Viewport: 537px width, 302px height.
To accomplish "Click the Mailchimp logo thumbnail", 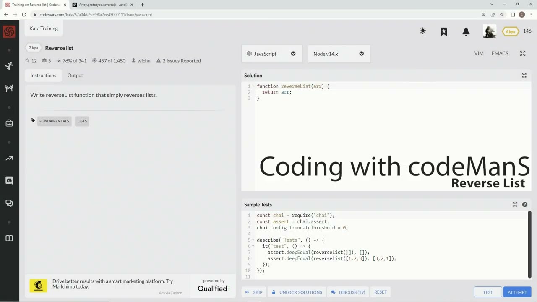I will 38,286.
